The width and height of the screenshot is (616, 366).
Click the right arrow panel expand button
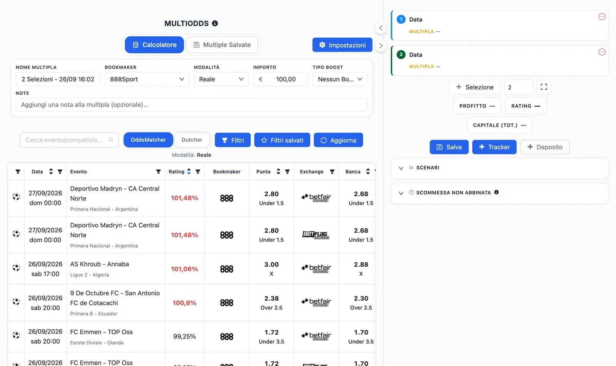[381, 46]
